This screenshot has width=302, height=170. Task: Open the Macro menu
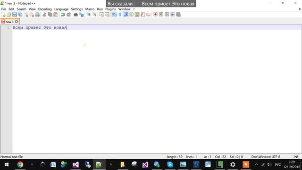[x=90, y=9]
